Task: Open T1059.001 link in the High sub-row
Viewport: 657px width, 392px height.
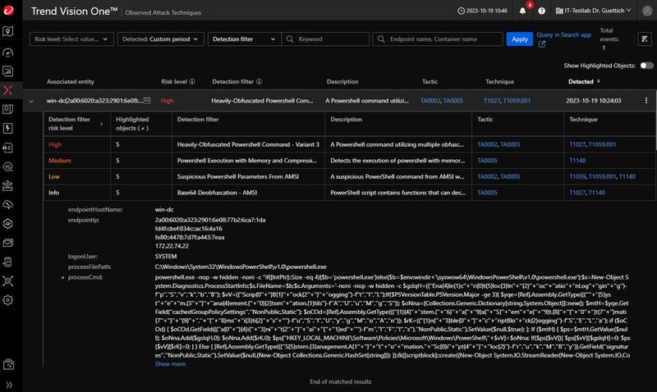Action: pyautogui.click(x=602, y=144)
